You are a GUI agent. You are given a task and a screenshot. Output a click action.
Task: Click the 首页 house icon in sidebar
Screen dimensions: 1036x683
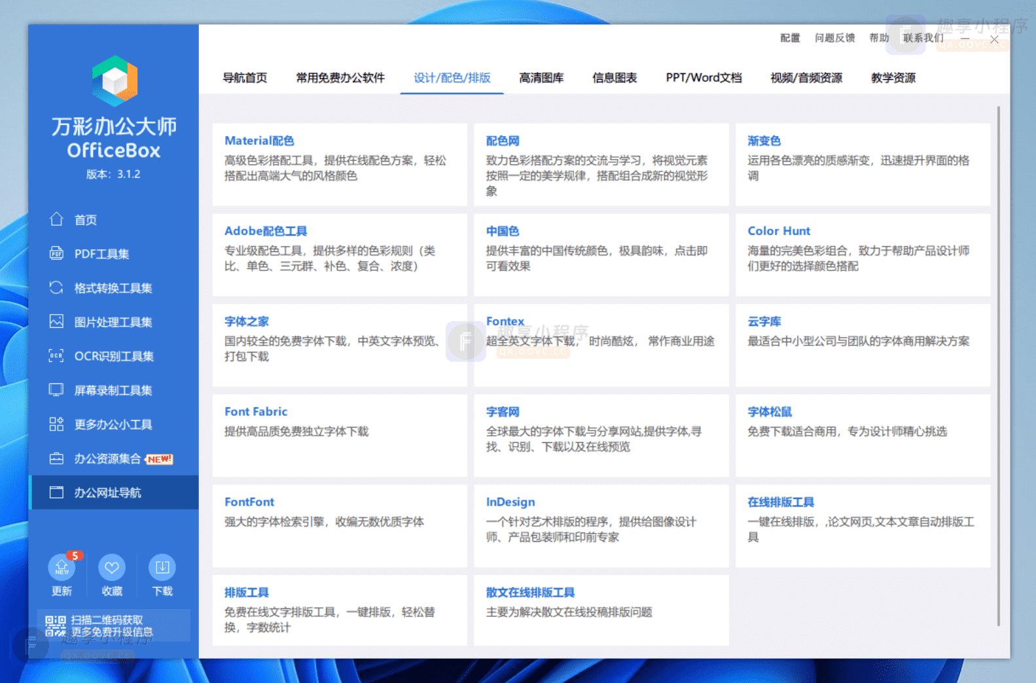(x=57, y=219)
